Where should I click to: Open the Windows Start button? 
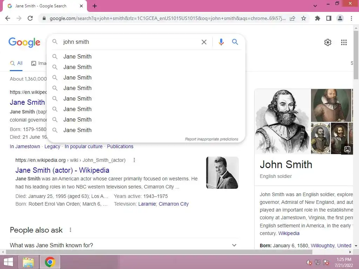click(8, 262)
